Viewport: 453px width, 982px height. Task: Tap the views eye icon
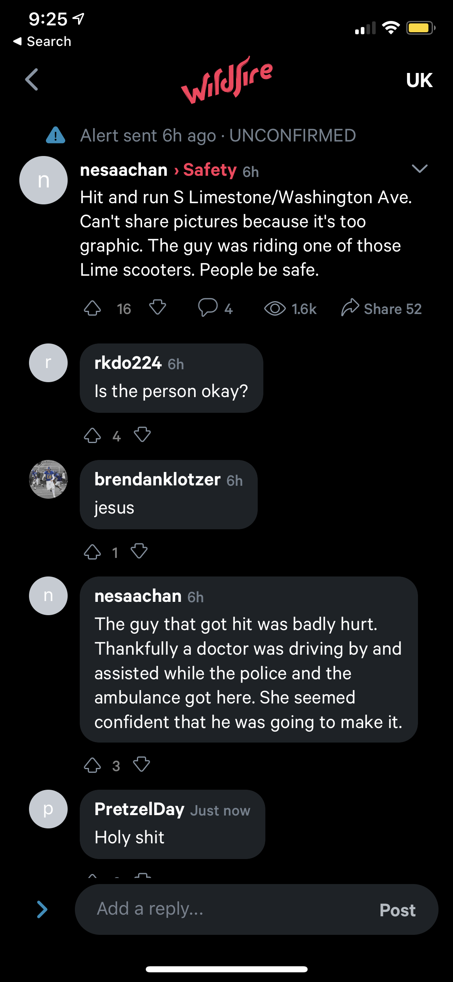275,309
